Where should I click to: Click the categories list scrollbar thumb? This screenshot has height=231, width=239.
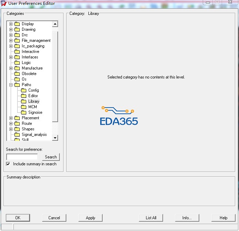click(x=55, y=77)
